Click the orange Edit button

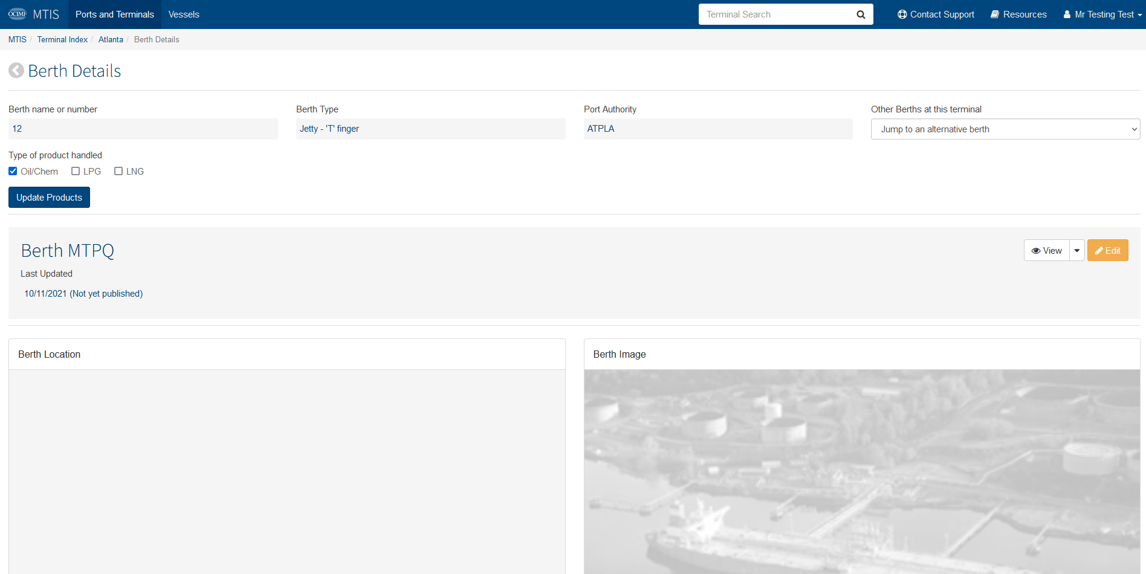tap(1107, 251)
